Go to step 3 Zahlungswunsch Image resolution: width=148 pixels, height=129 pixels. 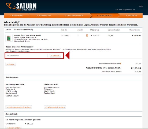point(74,16)
